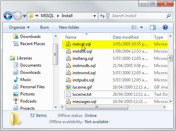Open recent pages dropdown next to Forward
176x131 pixels.
coord(24,16)
